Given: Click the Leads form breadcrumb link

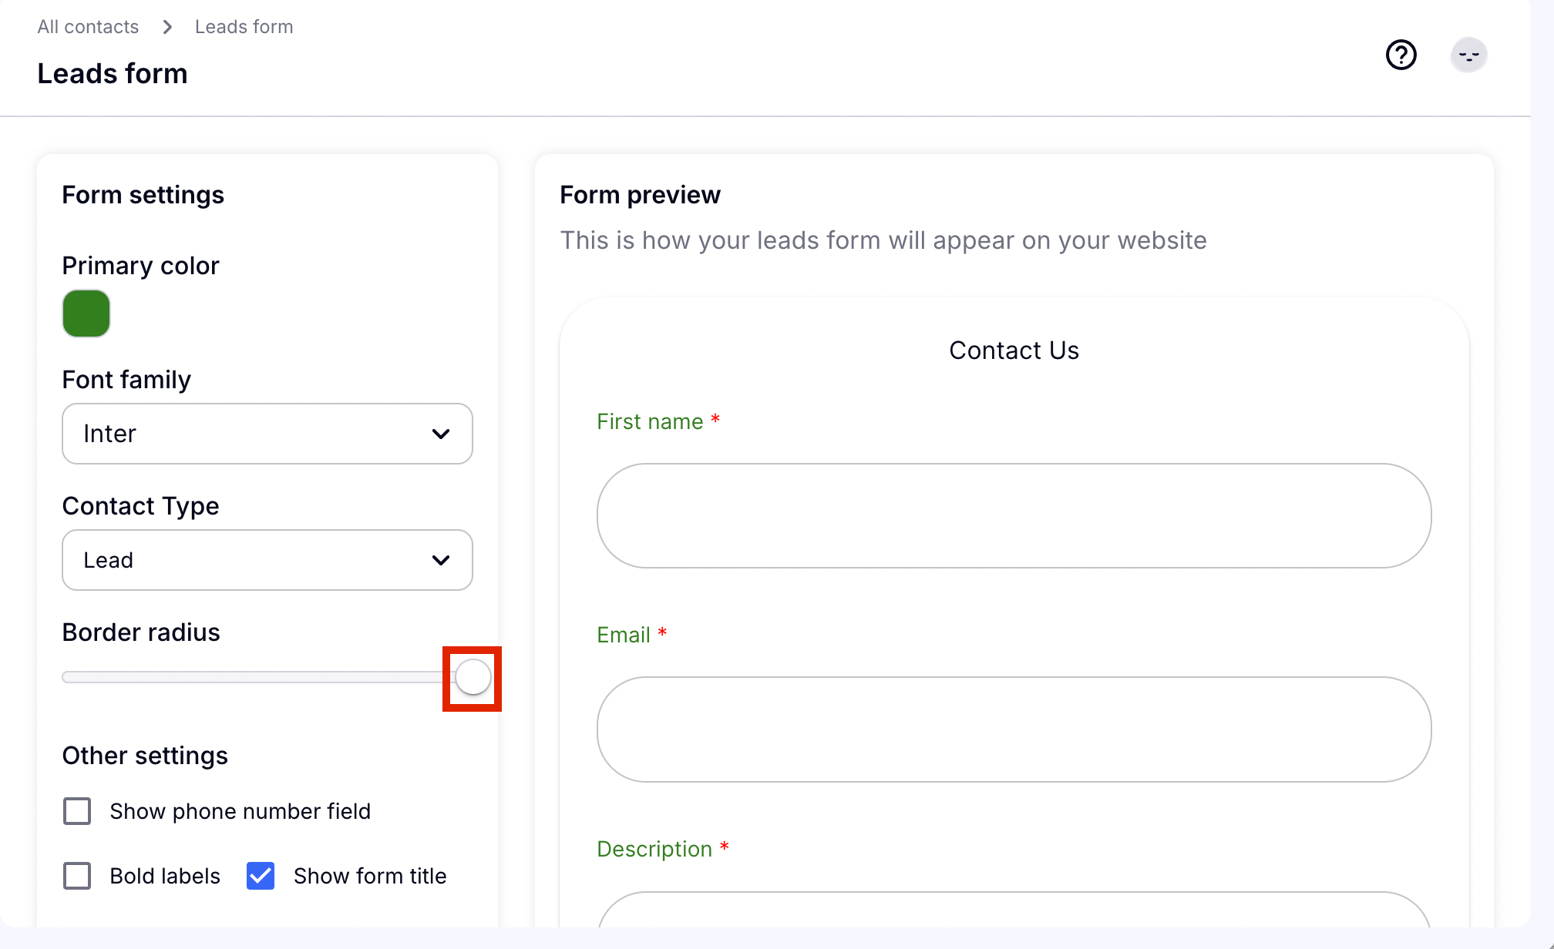Looking at the screenshot, I should [244, 27].
